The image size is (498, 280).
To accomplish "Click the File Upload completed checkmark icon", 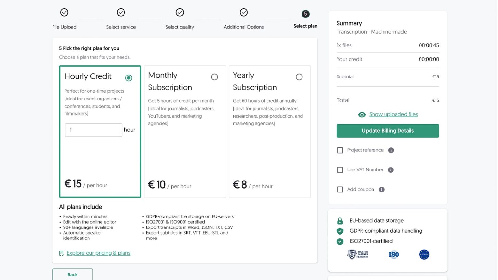I will (x=64, y=12).
